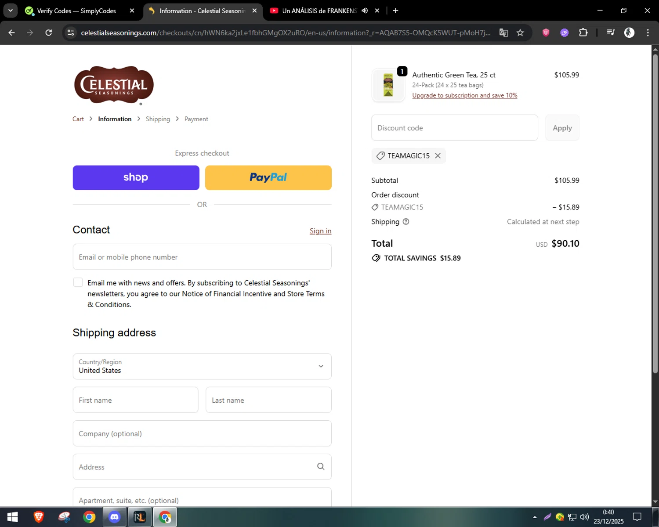Bookmark this page with star icon

click(520, 32)
